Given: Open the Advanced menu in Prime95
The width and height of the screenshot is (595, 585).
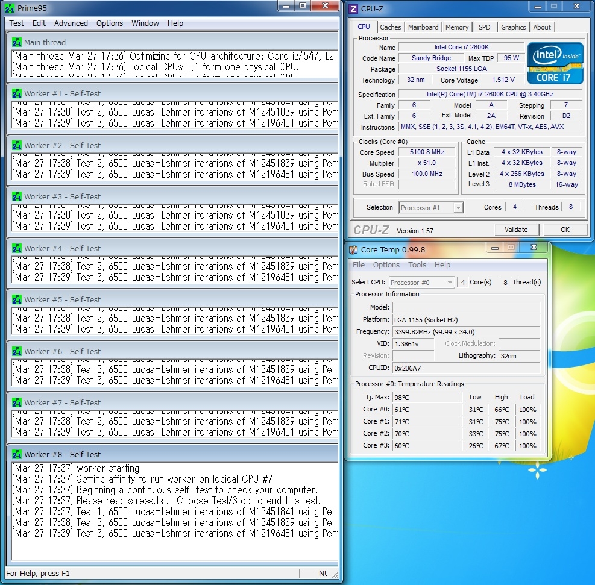Looking at the screenshot, I should point(71,23).
